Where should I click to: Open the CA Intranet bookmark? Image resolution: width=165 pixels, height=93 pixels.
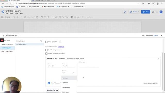21,7
